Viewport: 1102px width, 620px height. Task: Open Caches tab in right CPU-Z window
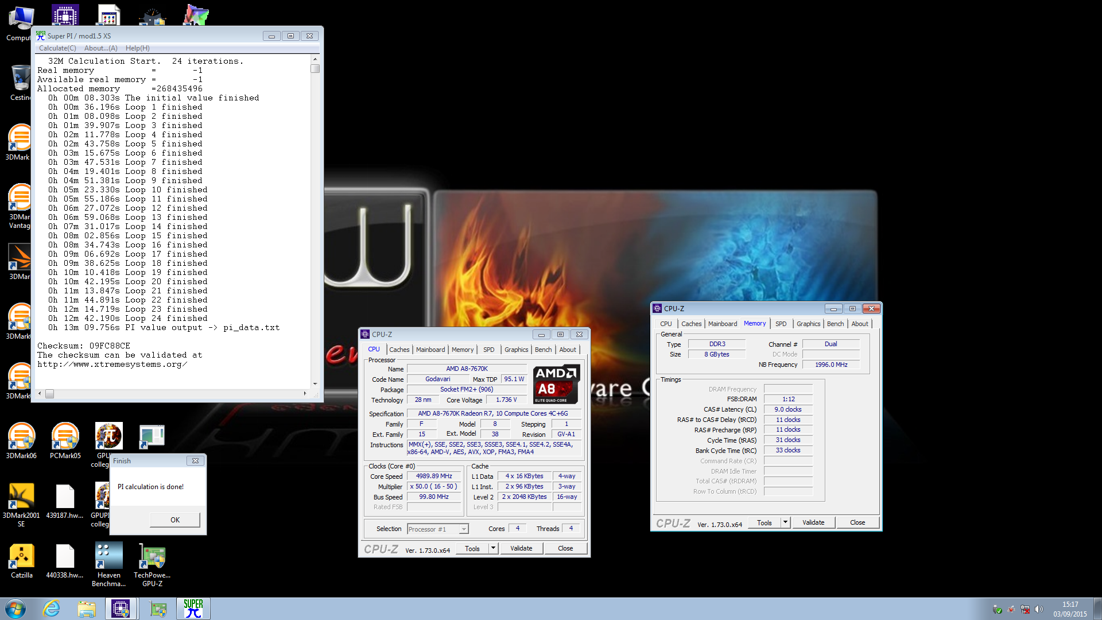click(x=692, y=324)
